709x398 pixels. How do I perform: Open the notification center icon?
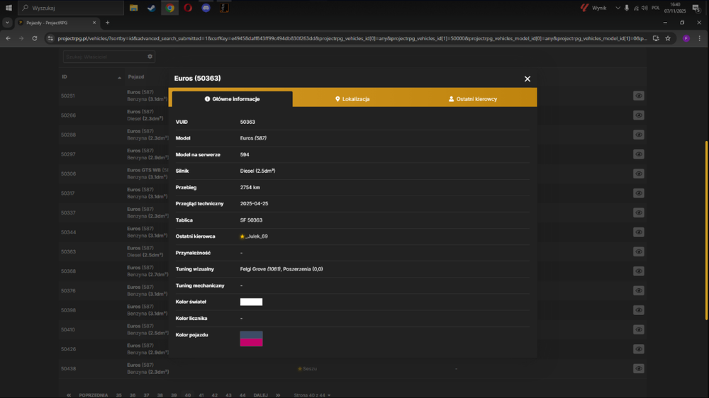click(x=696, y=8)
